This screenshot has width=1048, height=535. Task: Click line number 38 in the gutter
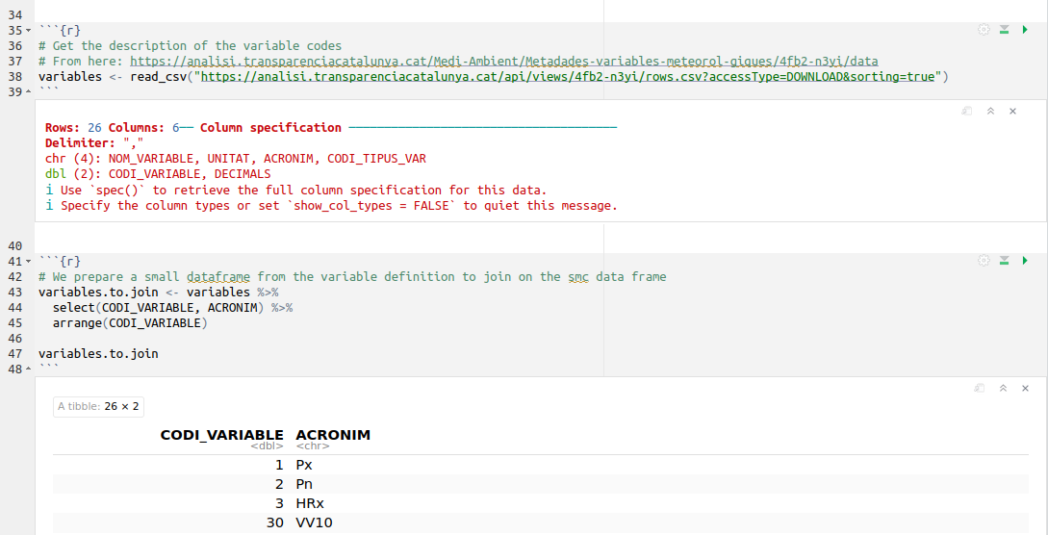click(x=14, y=77)
